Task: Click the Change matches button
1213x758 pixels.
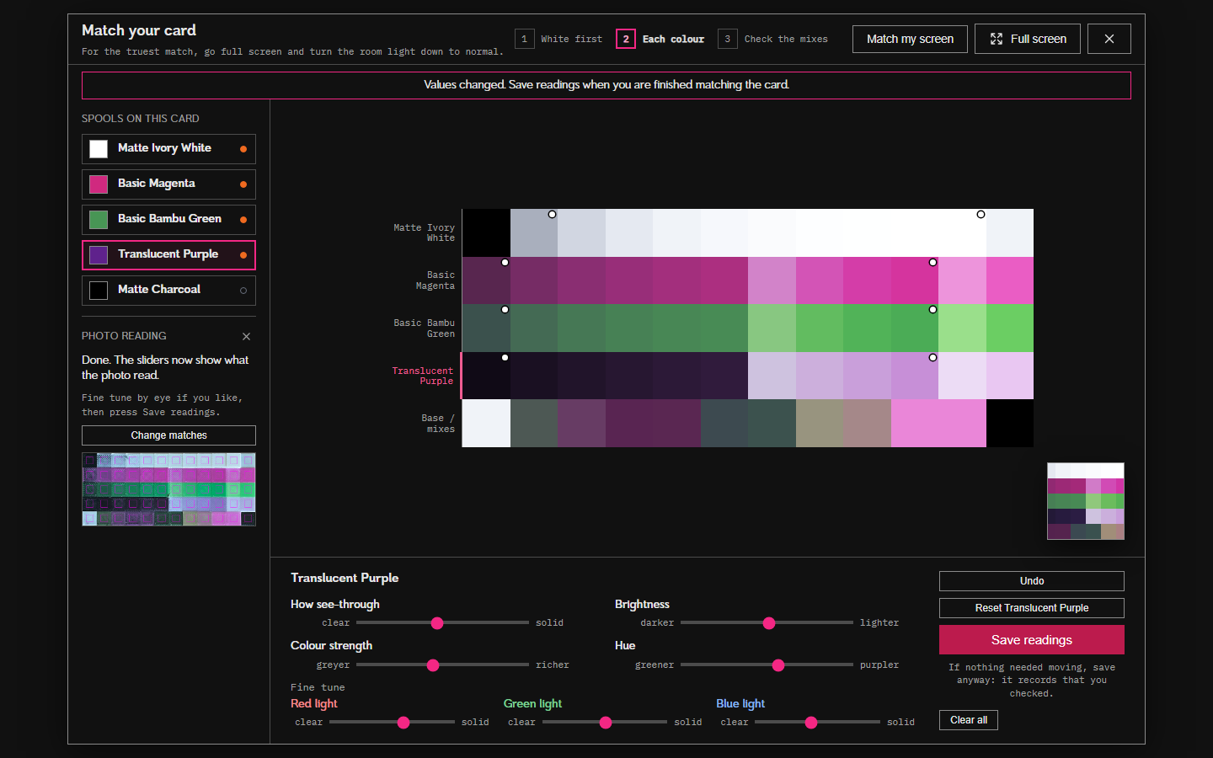Action: [x=168, y=435]
